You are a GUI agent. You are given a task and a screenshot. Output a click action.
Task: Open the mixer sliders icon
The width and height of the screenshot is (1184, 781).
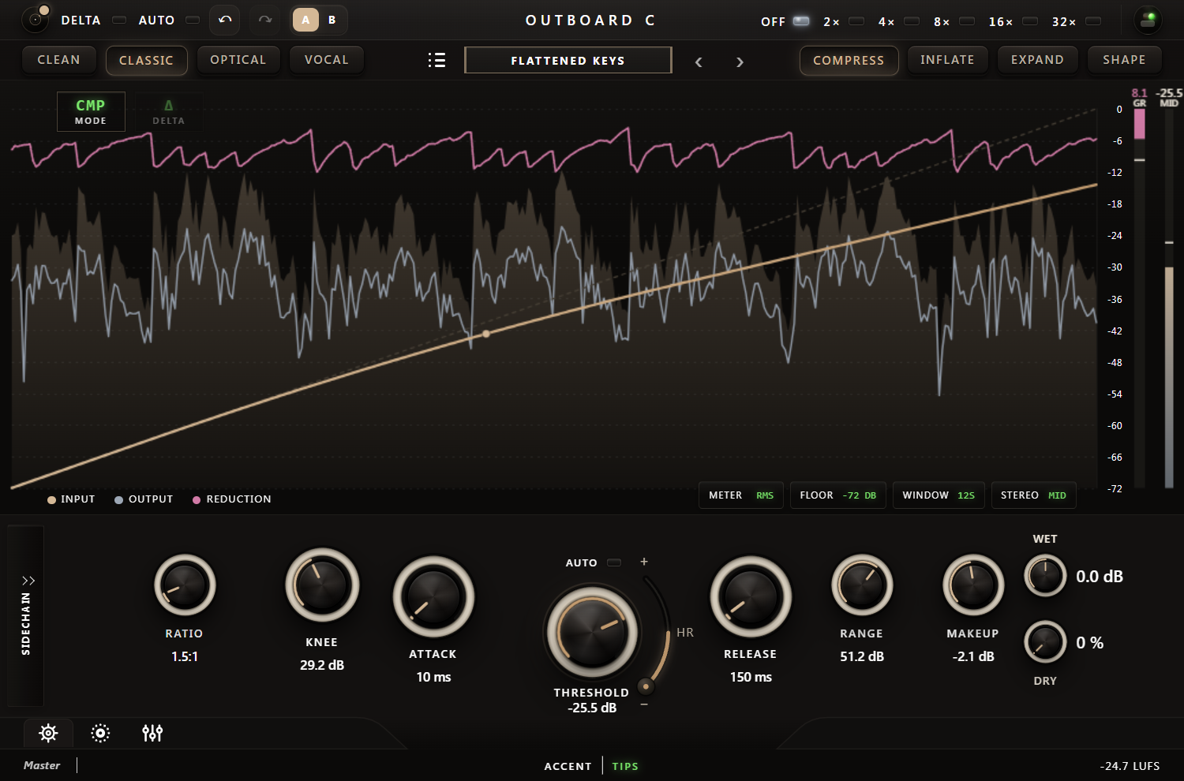tap(152, 733)
